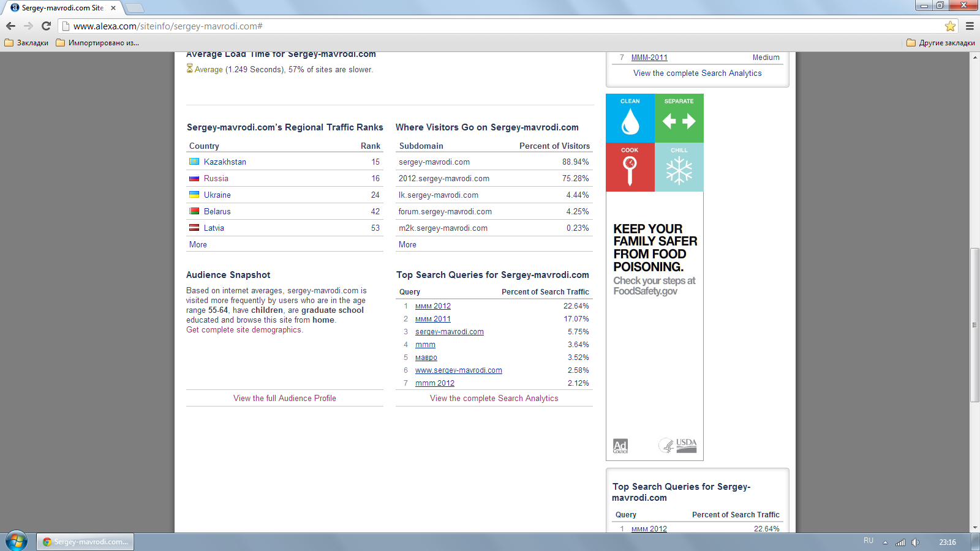Open the Russia country link

tap(216, 178)
